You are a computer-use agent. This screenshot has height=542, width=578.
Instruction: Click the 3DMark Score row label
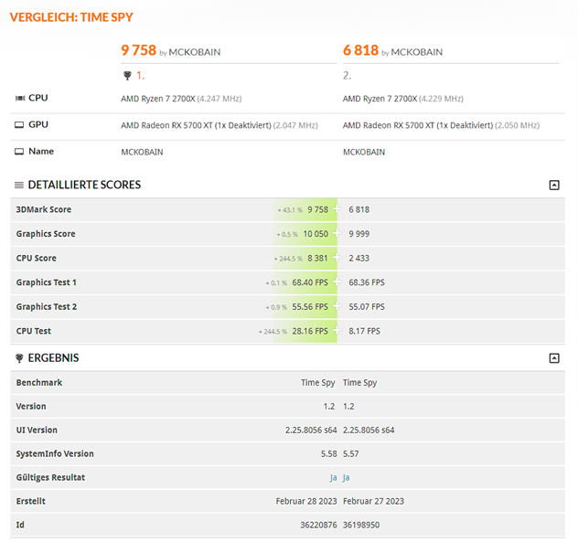44,209
